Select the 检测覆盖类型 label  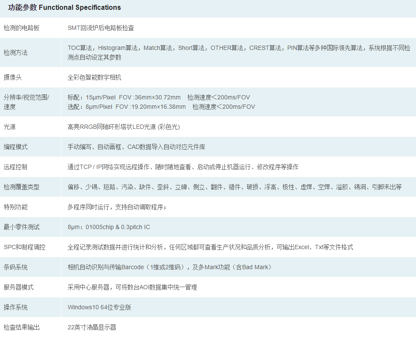(21, 187)
